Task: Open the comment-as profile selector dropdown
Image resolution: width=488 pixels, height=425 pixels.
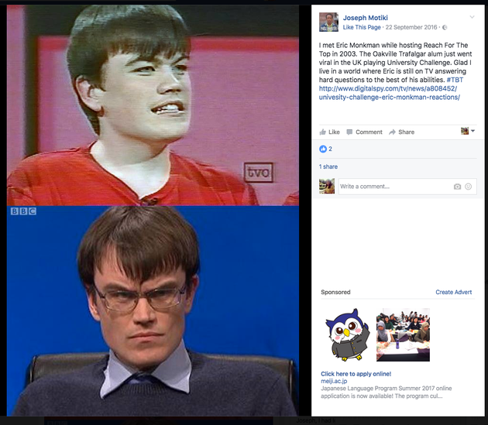Action: click(468, 131)
